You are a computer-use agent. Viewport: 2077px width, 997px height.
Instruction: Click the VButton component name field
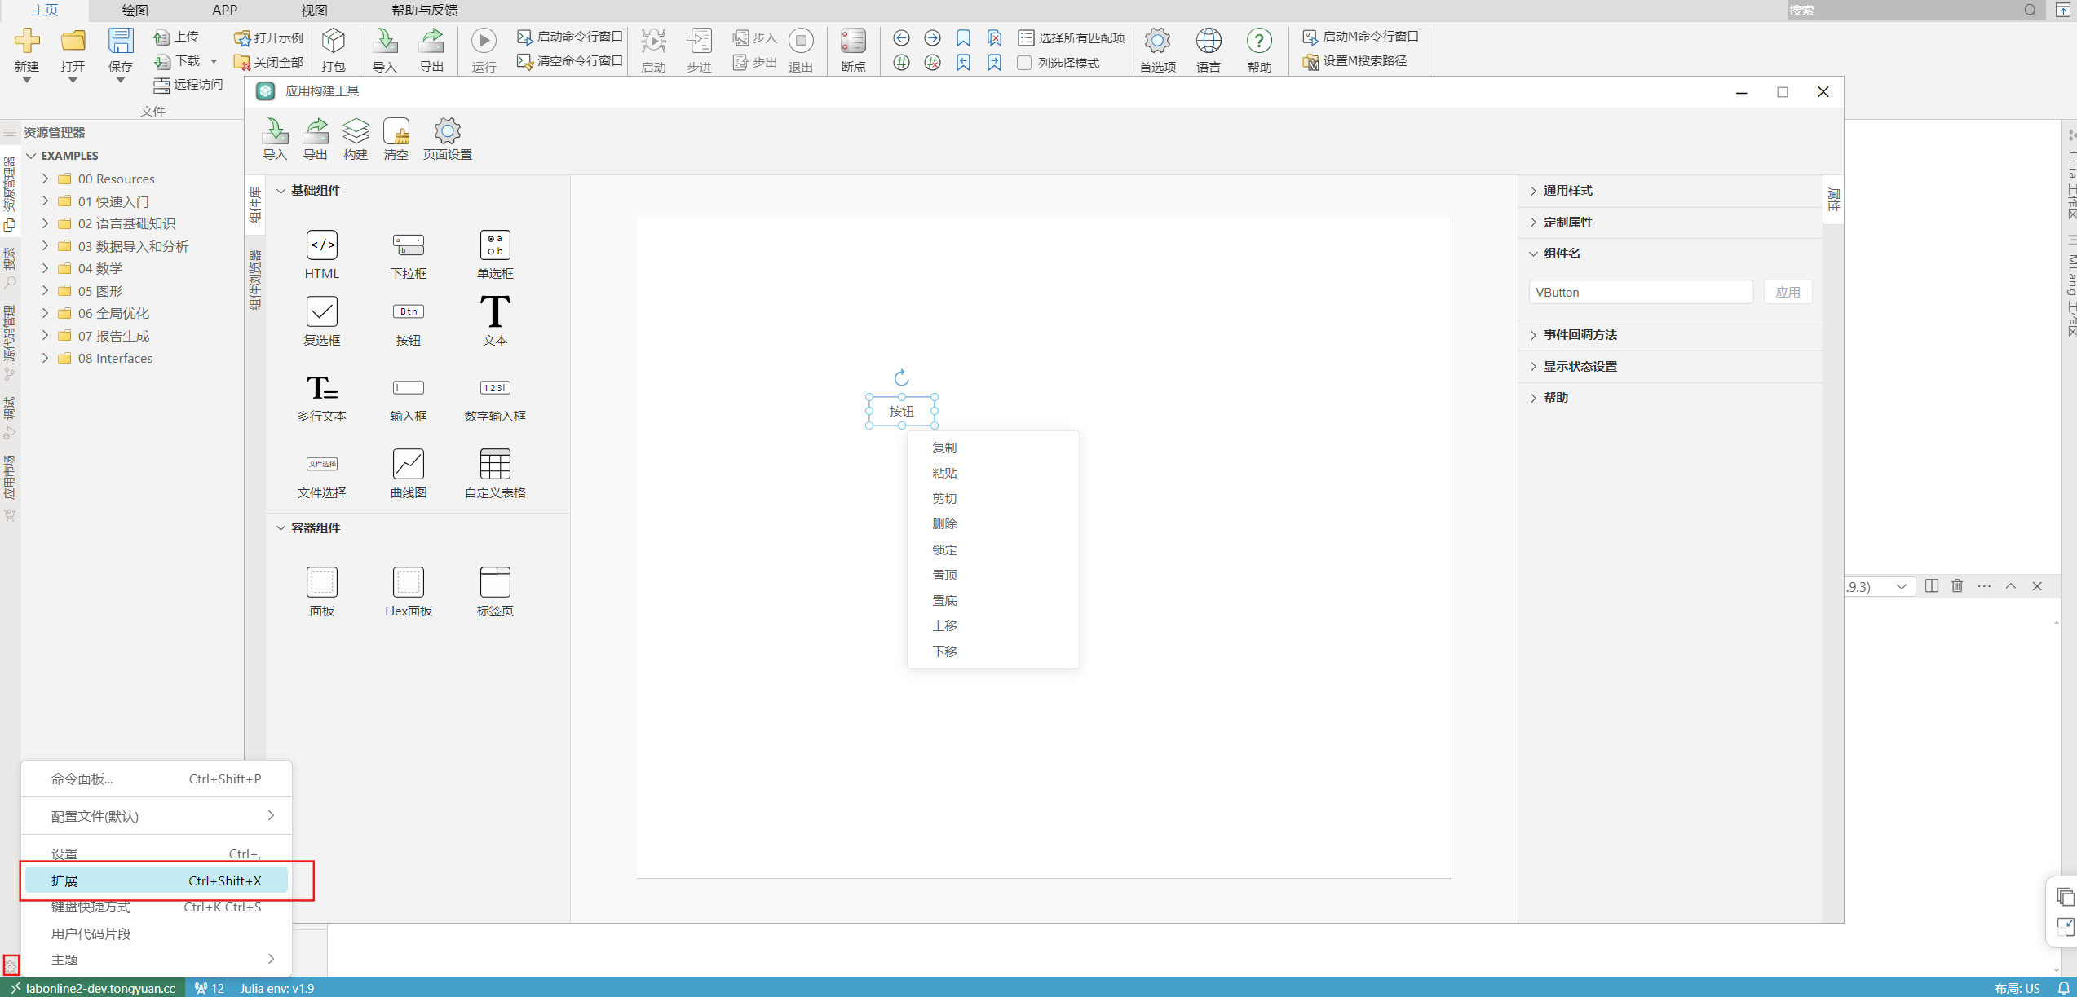click(x=1640, y=293)
